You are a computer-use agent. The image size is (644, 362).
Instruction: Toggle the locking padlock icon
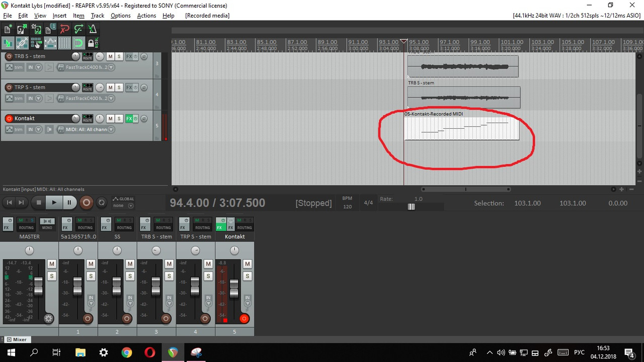pyautogui.click(x=93, y=43)
